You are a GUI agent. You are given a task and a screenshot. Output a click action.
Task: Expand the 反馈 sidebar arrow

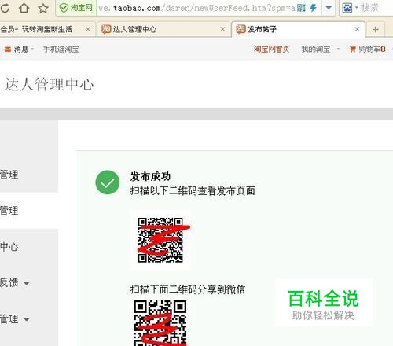click(26, 283)
